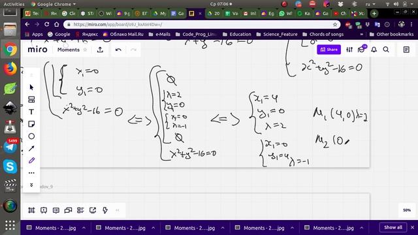Open Firefox from the dock
The height and width of the screenshot is (235, 418).
10,69
